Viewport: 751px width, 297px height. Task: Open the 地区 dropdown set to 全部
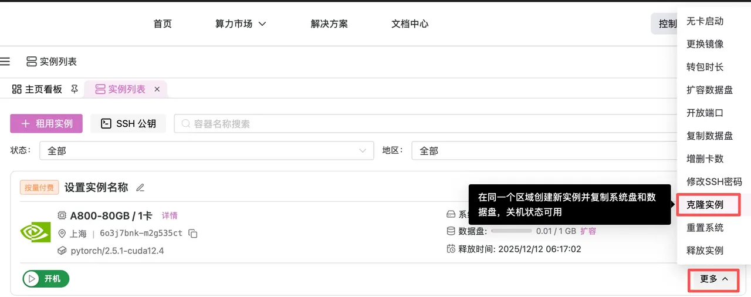[544, 151]
